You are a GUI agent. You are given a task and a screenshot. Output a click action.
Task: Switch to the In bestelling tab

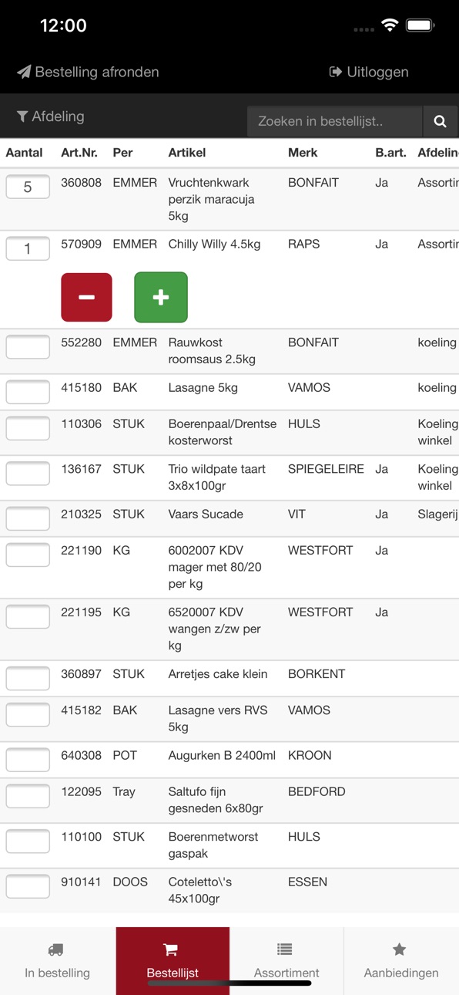tap(58, 961)
